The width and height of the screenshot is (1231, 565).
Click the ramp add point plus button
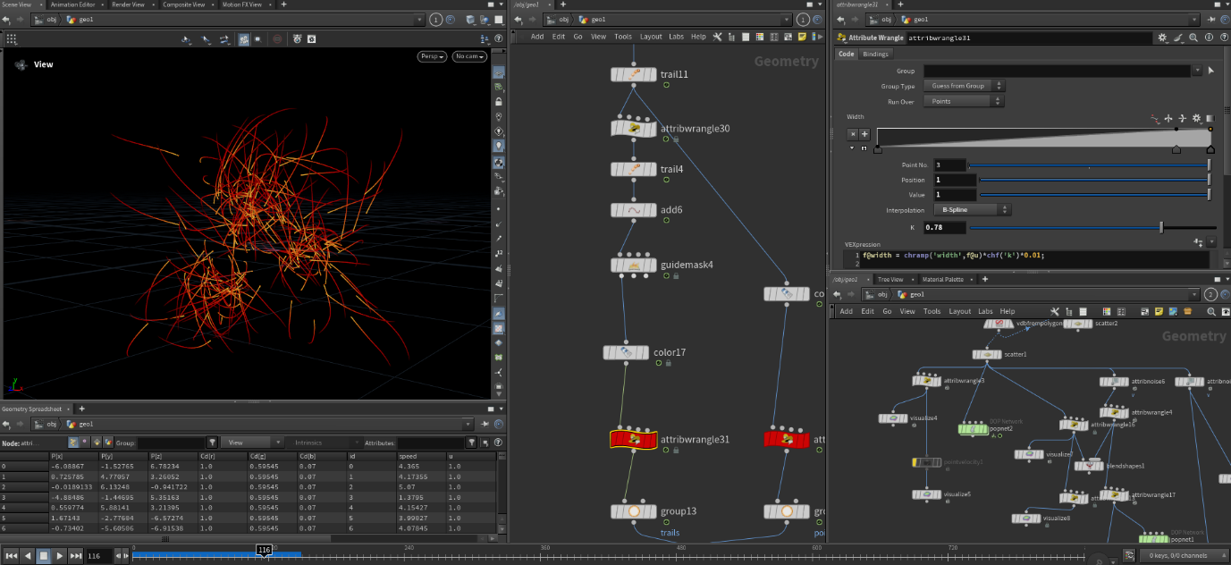point(864,133)
